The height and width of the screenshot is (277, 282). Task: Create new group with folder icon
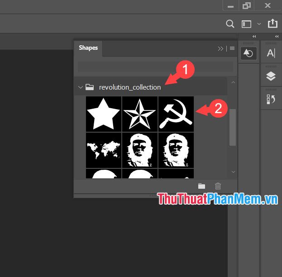click(201, 186)
